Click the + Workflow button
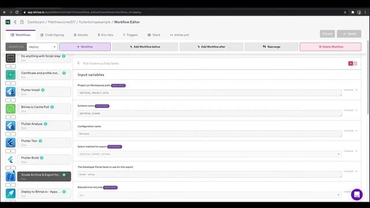This screenshot has width=370, height=208. (85, 47)
